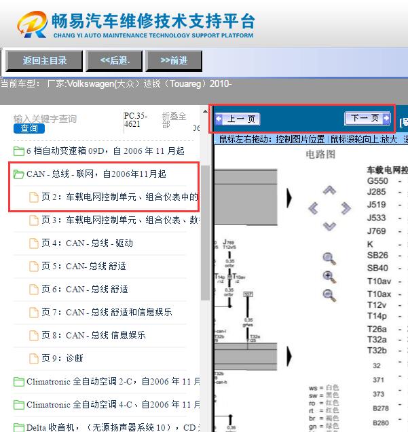Click the T32a connector label
The height and width of the screenshot is (432, 408).
pyautogui.click(x=377, y=340)
